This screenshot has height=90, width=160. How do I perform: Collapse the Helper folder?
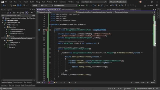(x=4, y=40)
